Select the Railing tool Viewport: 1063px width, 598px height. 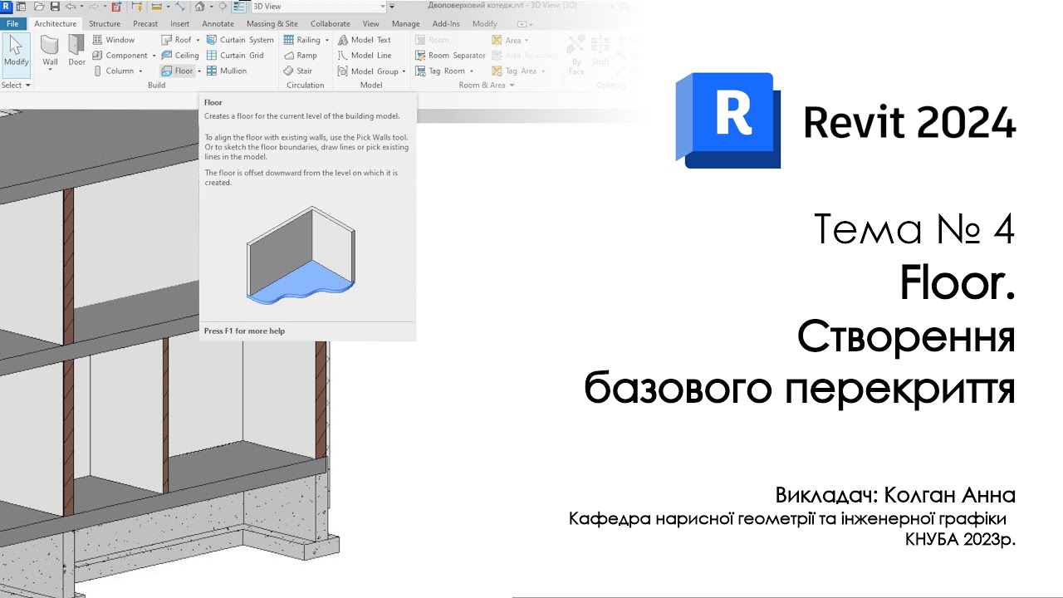point(301,40)
